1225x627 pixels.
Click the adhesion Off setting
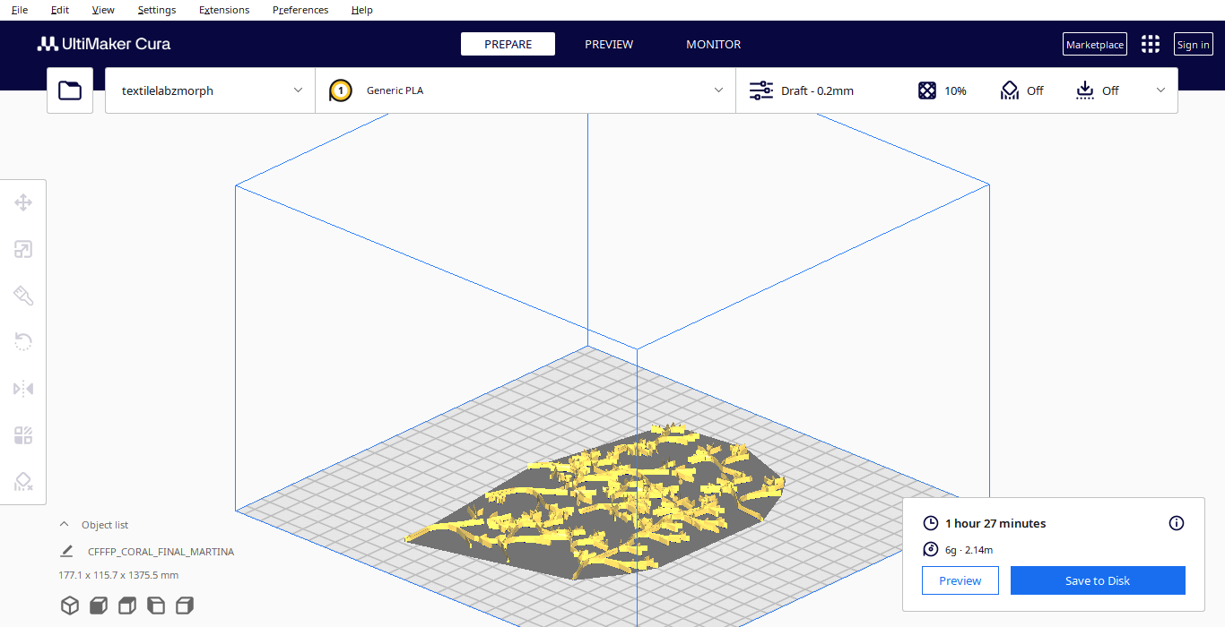[x=1098, y=90]
